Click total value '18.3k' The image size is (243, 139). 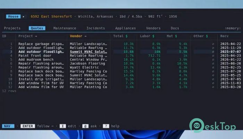[129, 44]
